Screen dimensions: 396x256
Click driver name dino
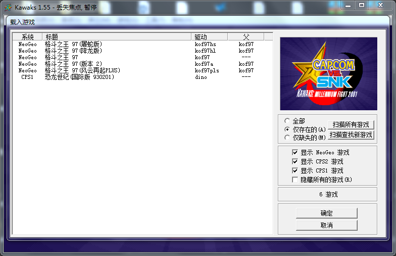tap(201, 77)
